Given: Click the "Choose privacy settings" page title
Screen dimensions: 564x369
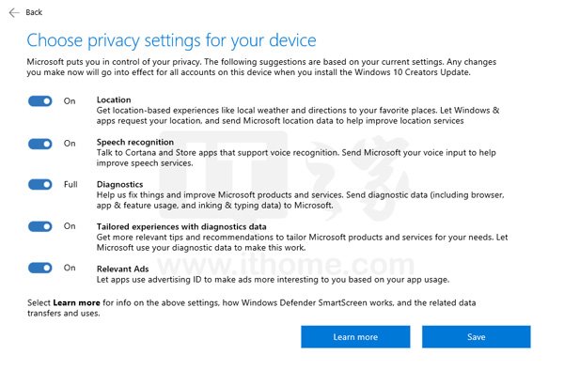Looking at the screenshot, I should tap(172, 40).
